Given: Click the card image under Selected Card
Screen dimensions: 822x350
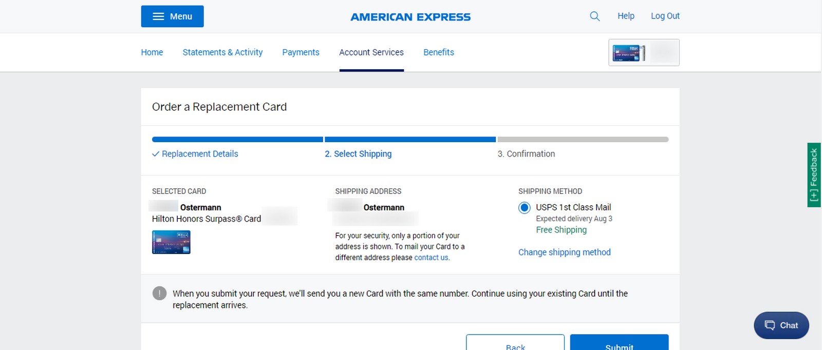Looking at the screenshot, I should click(171, 242).
